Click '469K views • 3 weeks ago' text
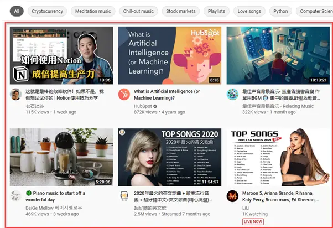The width and height of the screenshot is (333, 228). 52,214
